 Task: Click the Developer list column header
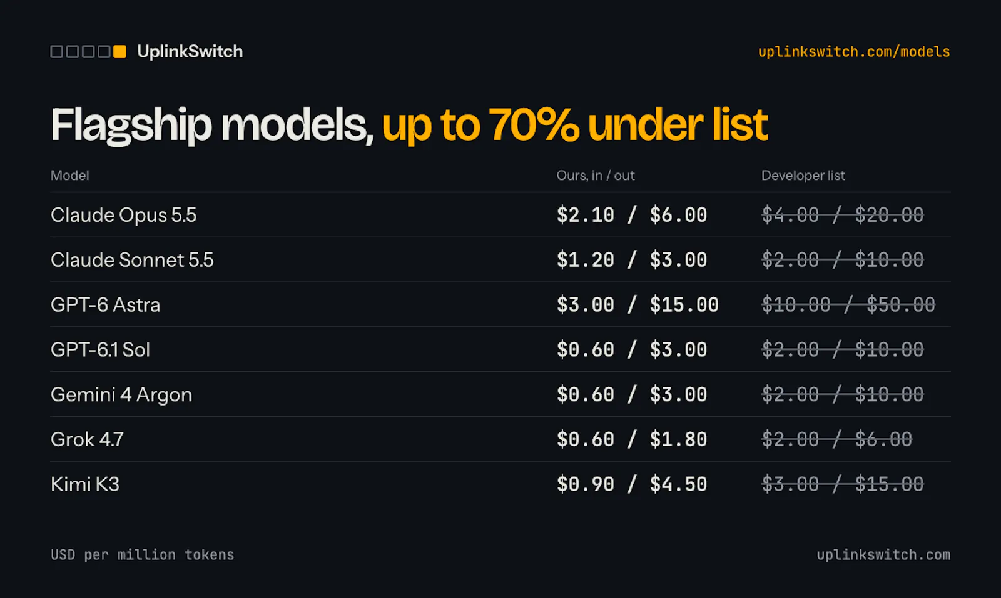pos(803,176)
